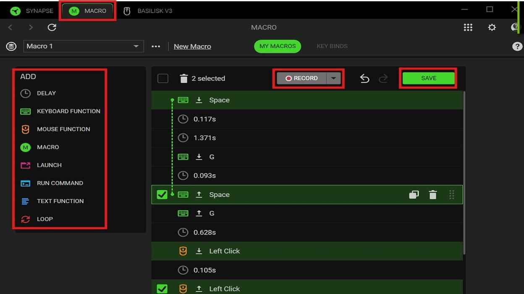
Task: Add a Launch action
Action: coord(41,165)
